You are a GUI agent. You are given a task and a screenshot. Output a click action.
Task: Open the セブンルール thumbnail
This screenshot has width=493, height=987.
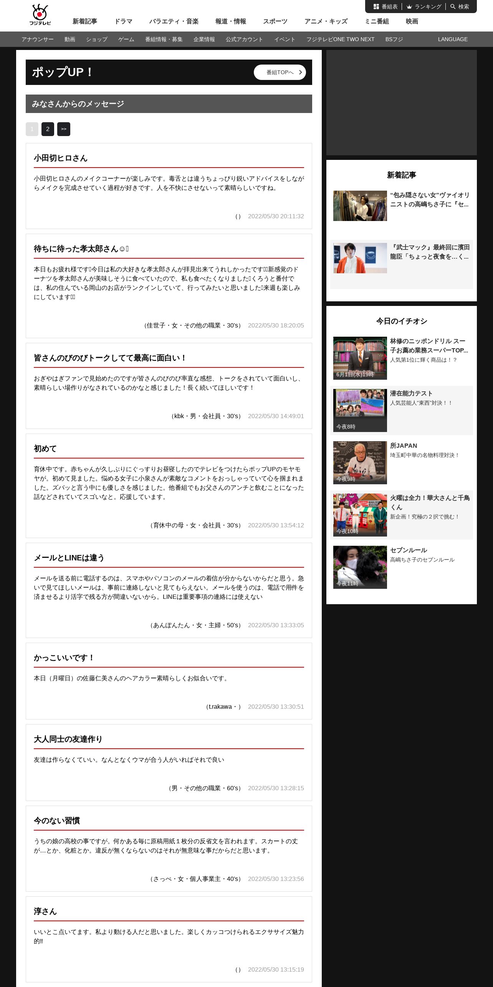360,567
